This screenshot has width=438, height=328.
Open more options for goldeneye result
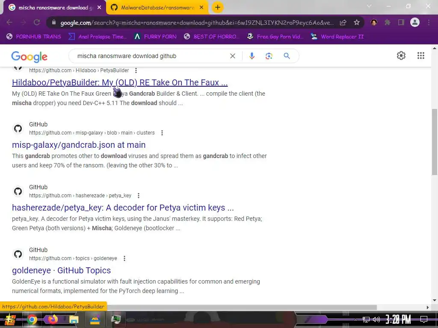pos(124,258)
